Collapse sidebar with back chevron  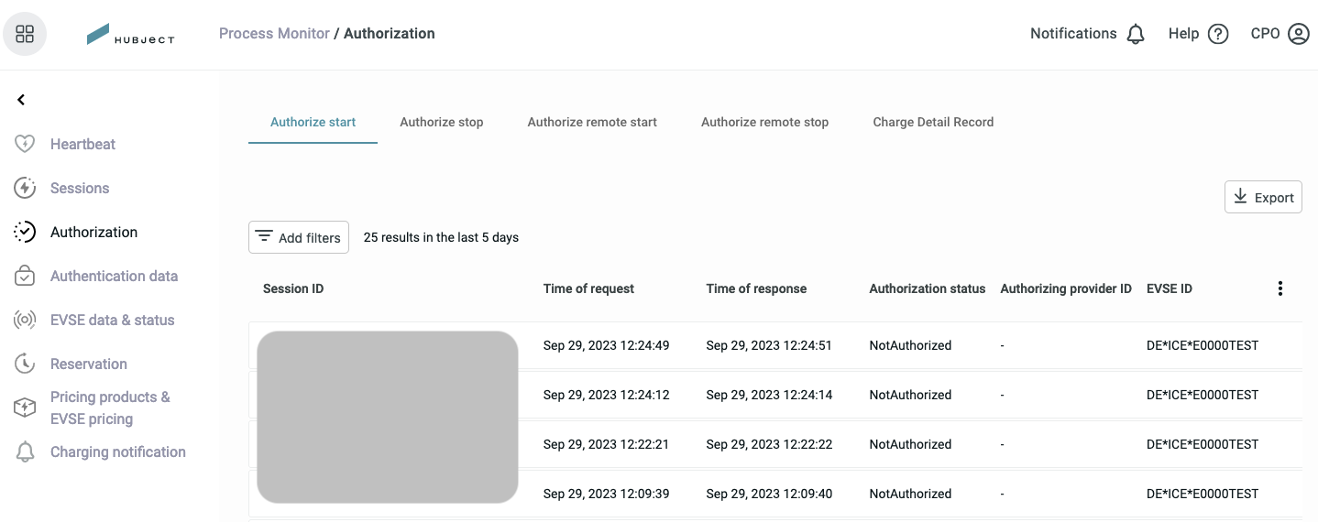(21, 100)
